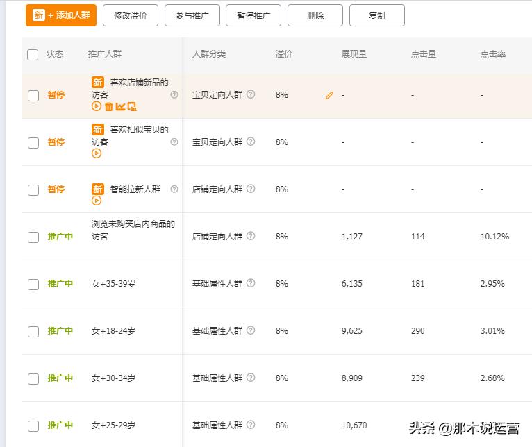Click the 参与推广 button

pyautogui.click(x=192, y=15)
